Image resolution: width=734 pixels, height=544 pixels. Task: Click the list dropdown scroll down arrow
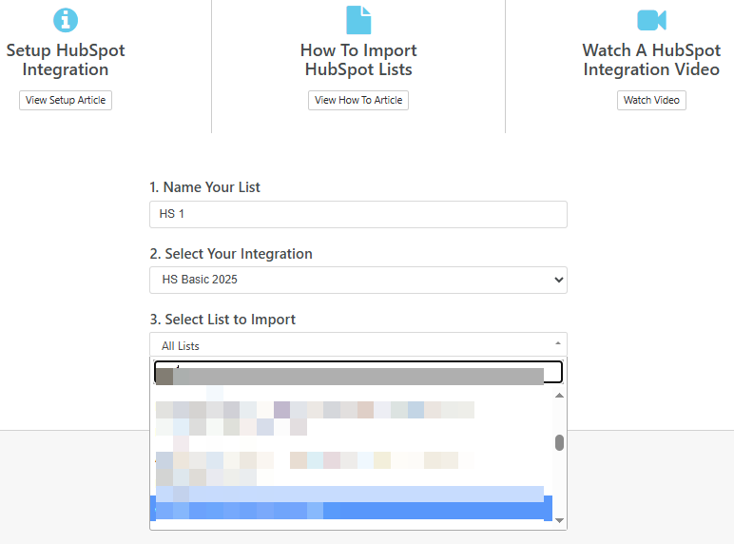(x=559, y=520)
